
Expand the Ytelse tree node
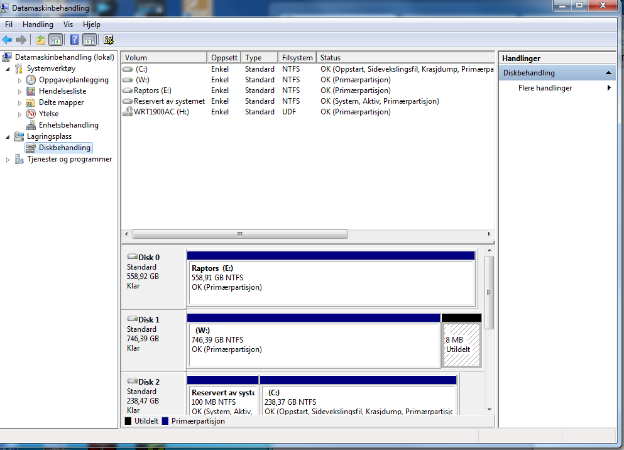pos(19,114)
